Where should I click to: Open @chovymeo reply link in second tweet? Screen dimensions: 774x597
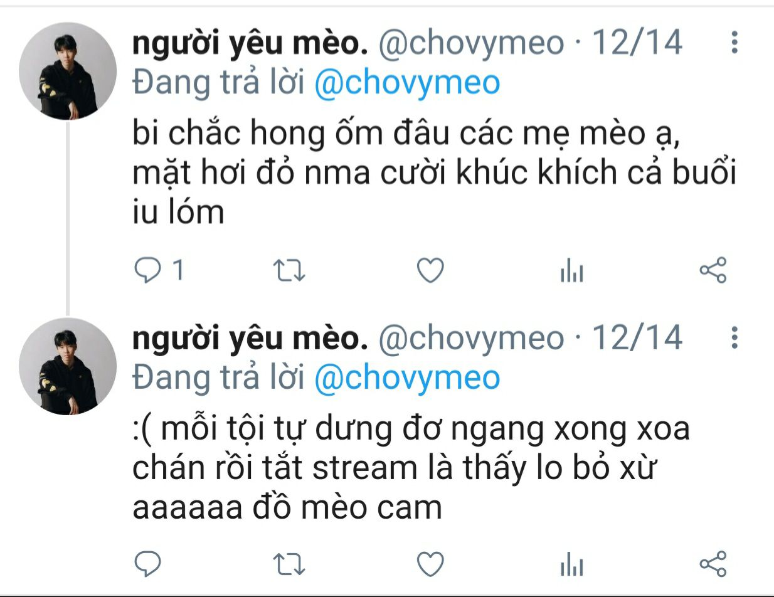(x=407, y=379)
